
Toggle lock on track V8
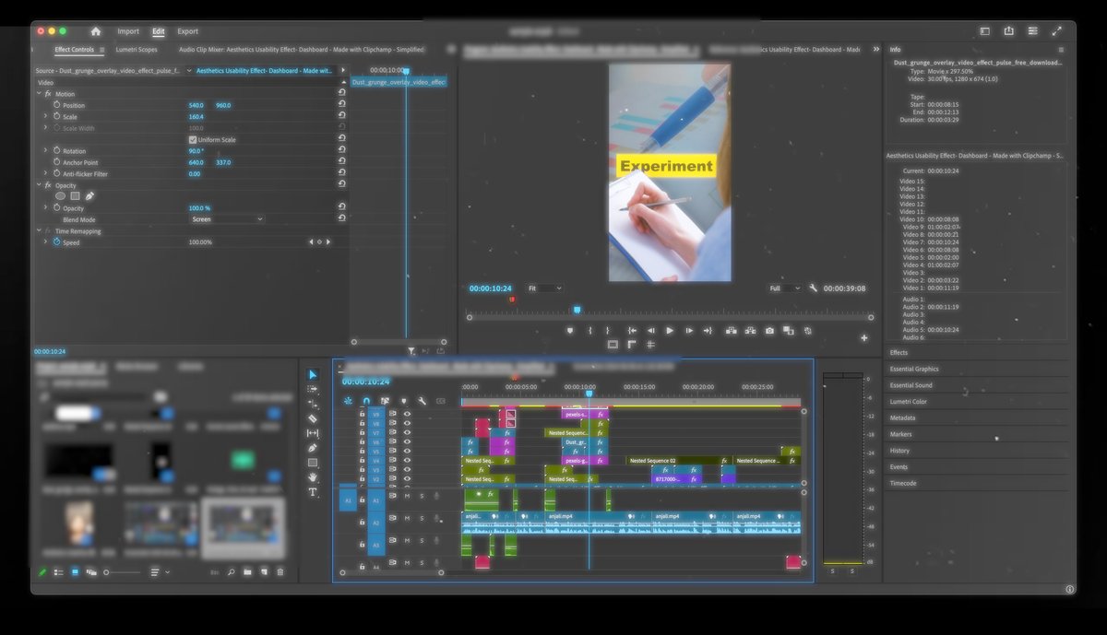363,424
